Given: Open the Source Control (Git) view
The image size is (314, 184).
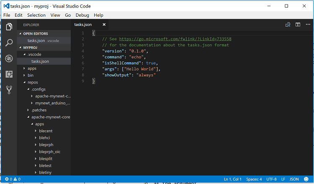Looking at the screenshot, I should point(9,90).
